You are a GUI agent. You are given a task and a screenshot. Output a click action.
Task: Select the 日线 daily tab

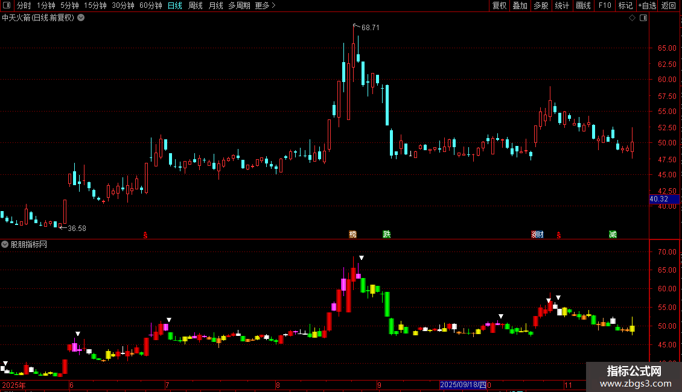coord(175,5)
